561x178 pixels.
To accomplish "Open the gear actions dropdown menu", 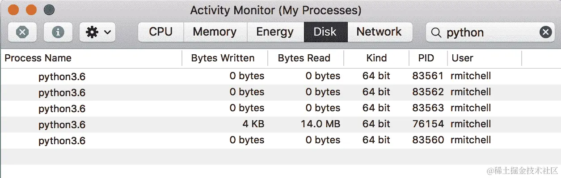I will pos(97,32).
